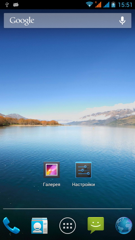Tap the Wi-Fi signal status icon
Screen dimensions: 135x240
[x=89, y=4]
